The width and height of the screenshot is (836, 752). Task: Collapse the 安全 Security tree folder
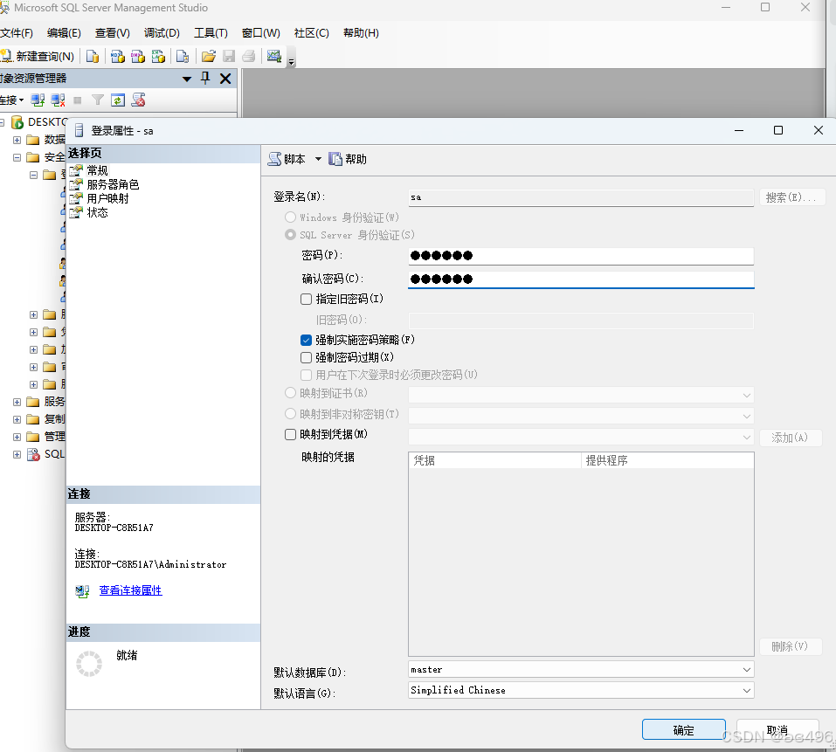17,157
